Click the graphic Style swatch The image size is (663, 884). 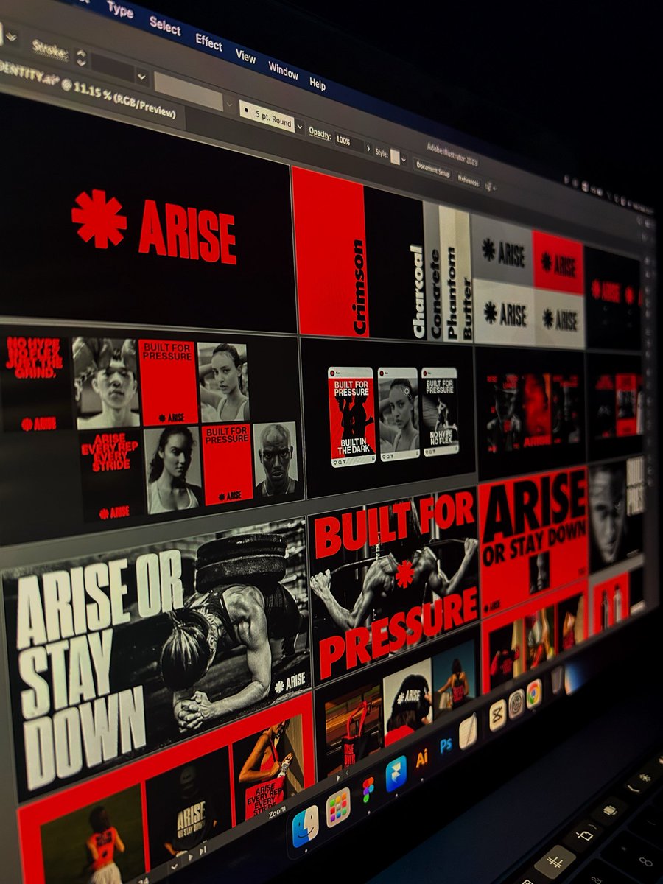pyautogui.click(x=396, y=156)
